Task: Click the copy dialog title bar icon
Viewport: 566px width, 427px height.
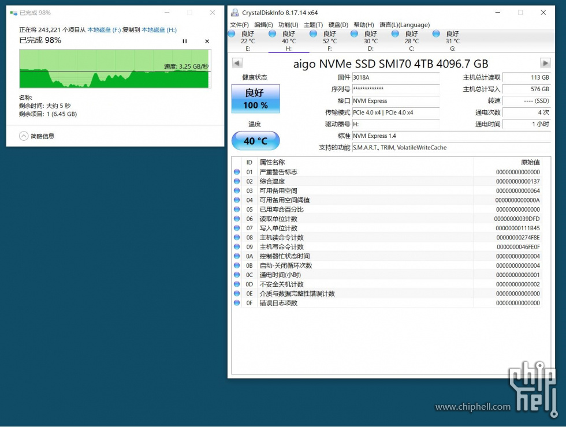Action: [14, 13]
